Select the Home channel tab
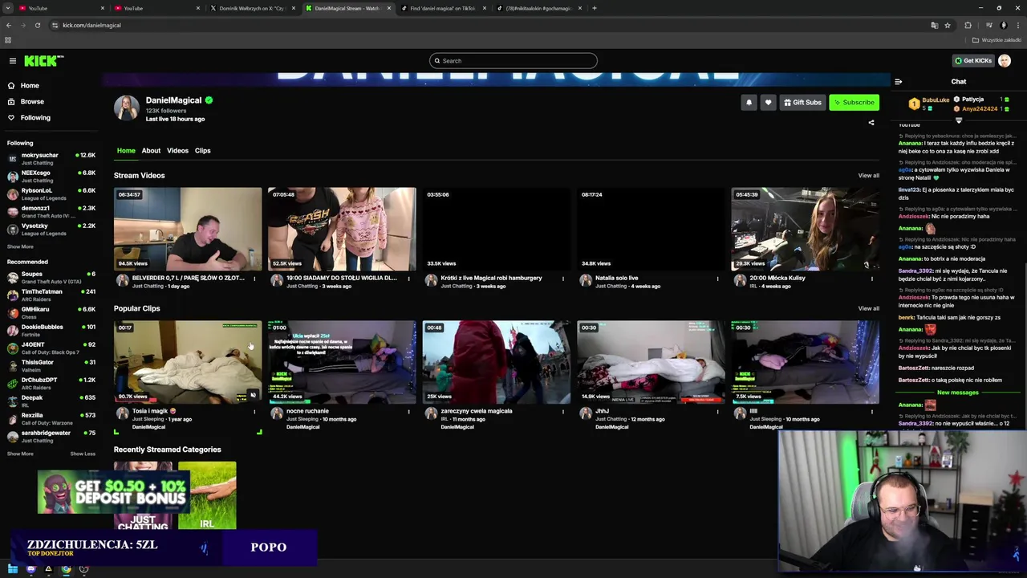Viewport: 1027px width, 578px height. pos(126,151)
